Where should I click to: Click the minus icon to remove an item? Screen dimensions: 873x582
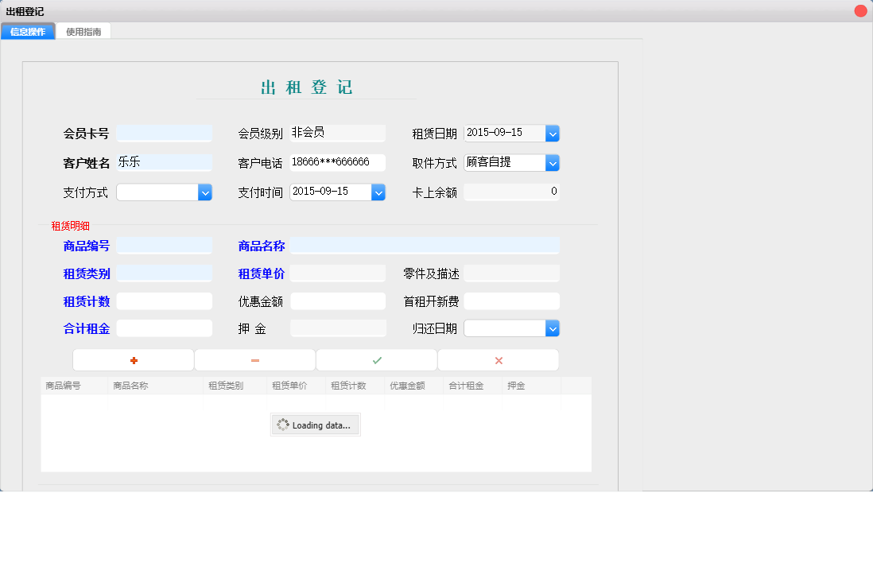[254, 359]
